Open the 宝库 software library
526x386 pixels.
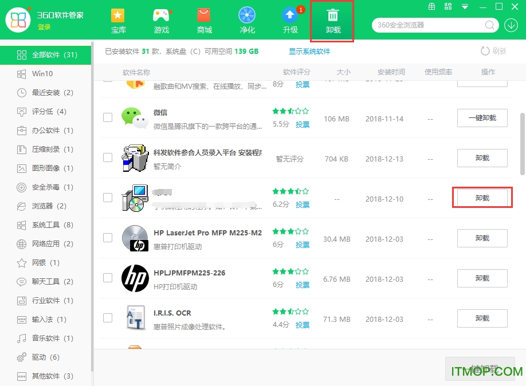pos(118,20)
